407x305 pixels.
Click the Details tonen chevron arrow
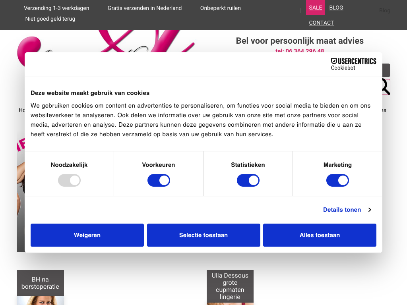pyautogui.click(x=370, y=210)
